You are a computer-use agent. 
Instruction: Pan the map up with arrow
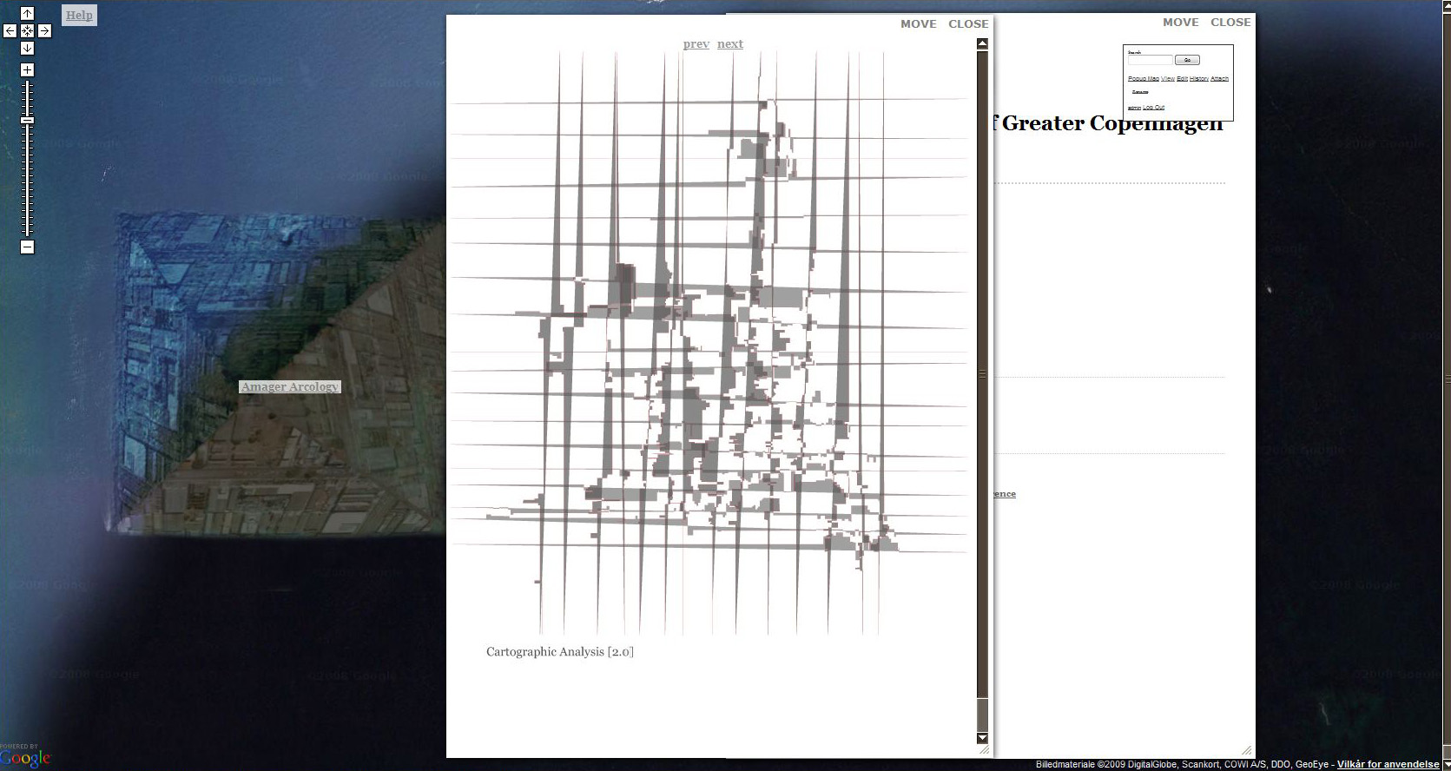tap(27, 13)
